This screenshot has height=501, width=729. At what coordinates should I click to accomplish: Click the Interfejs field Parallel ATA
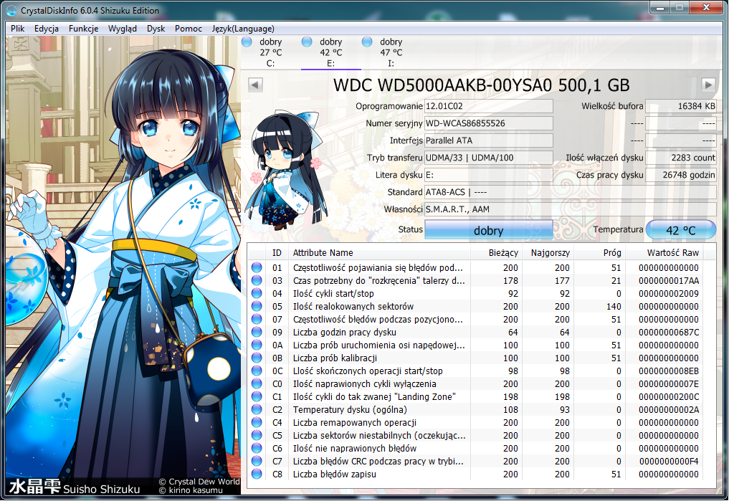pos(489,140)
